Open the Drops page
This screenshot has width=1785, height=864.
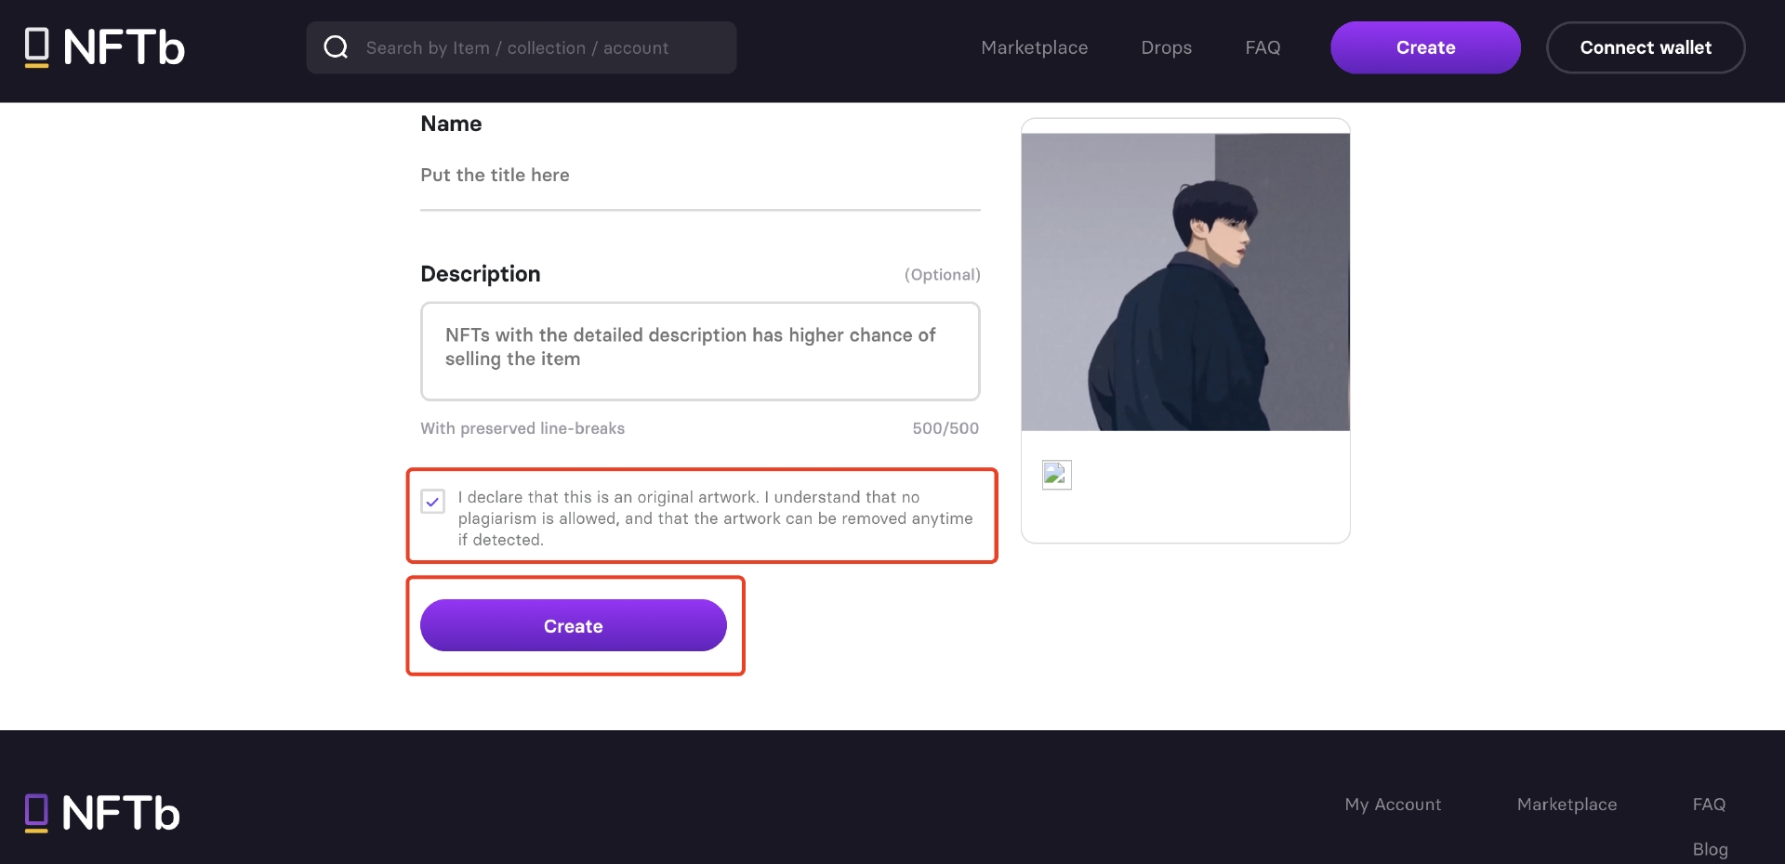(1166, 47)
